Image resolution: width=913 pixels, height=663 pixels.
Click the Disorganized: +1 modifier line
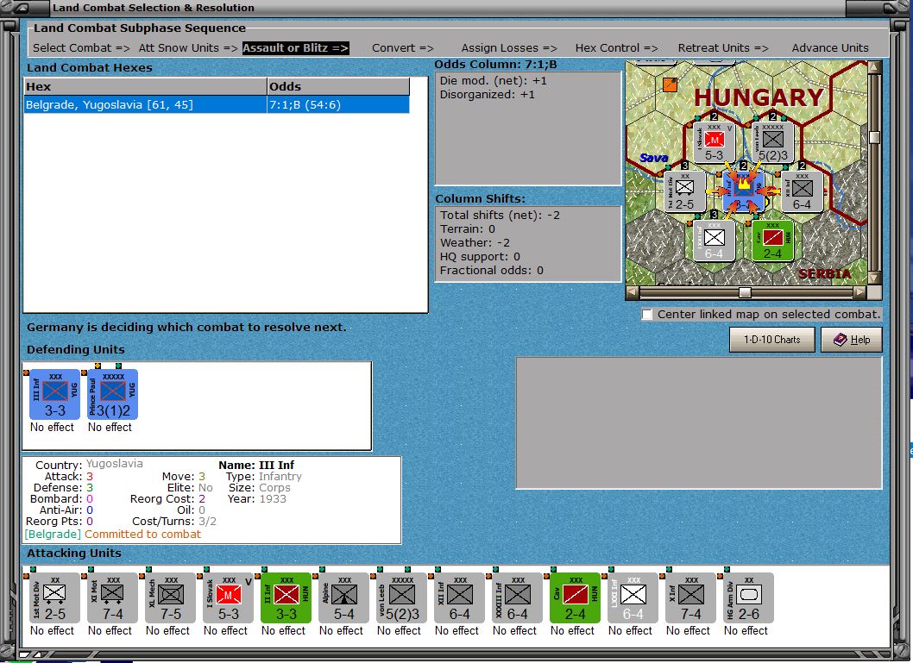coord(487,95)
